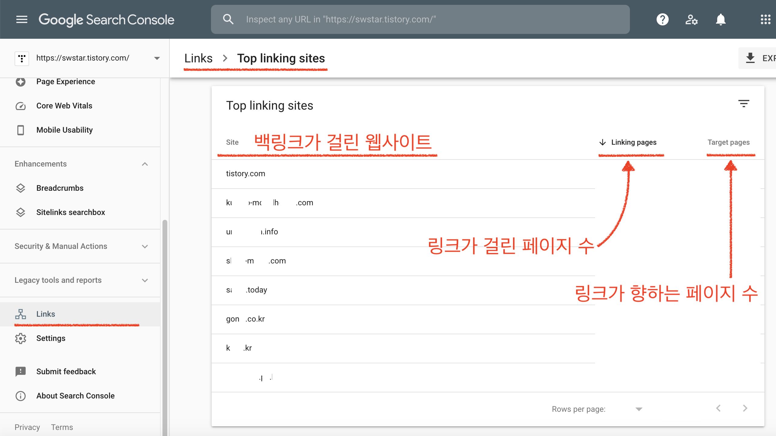This screenshot has height=436, width=776.
Task: Click the Links breadcrumb link
Action: tap(198, 58)
